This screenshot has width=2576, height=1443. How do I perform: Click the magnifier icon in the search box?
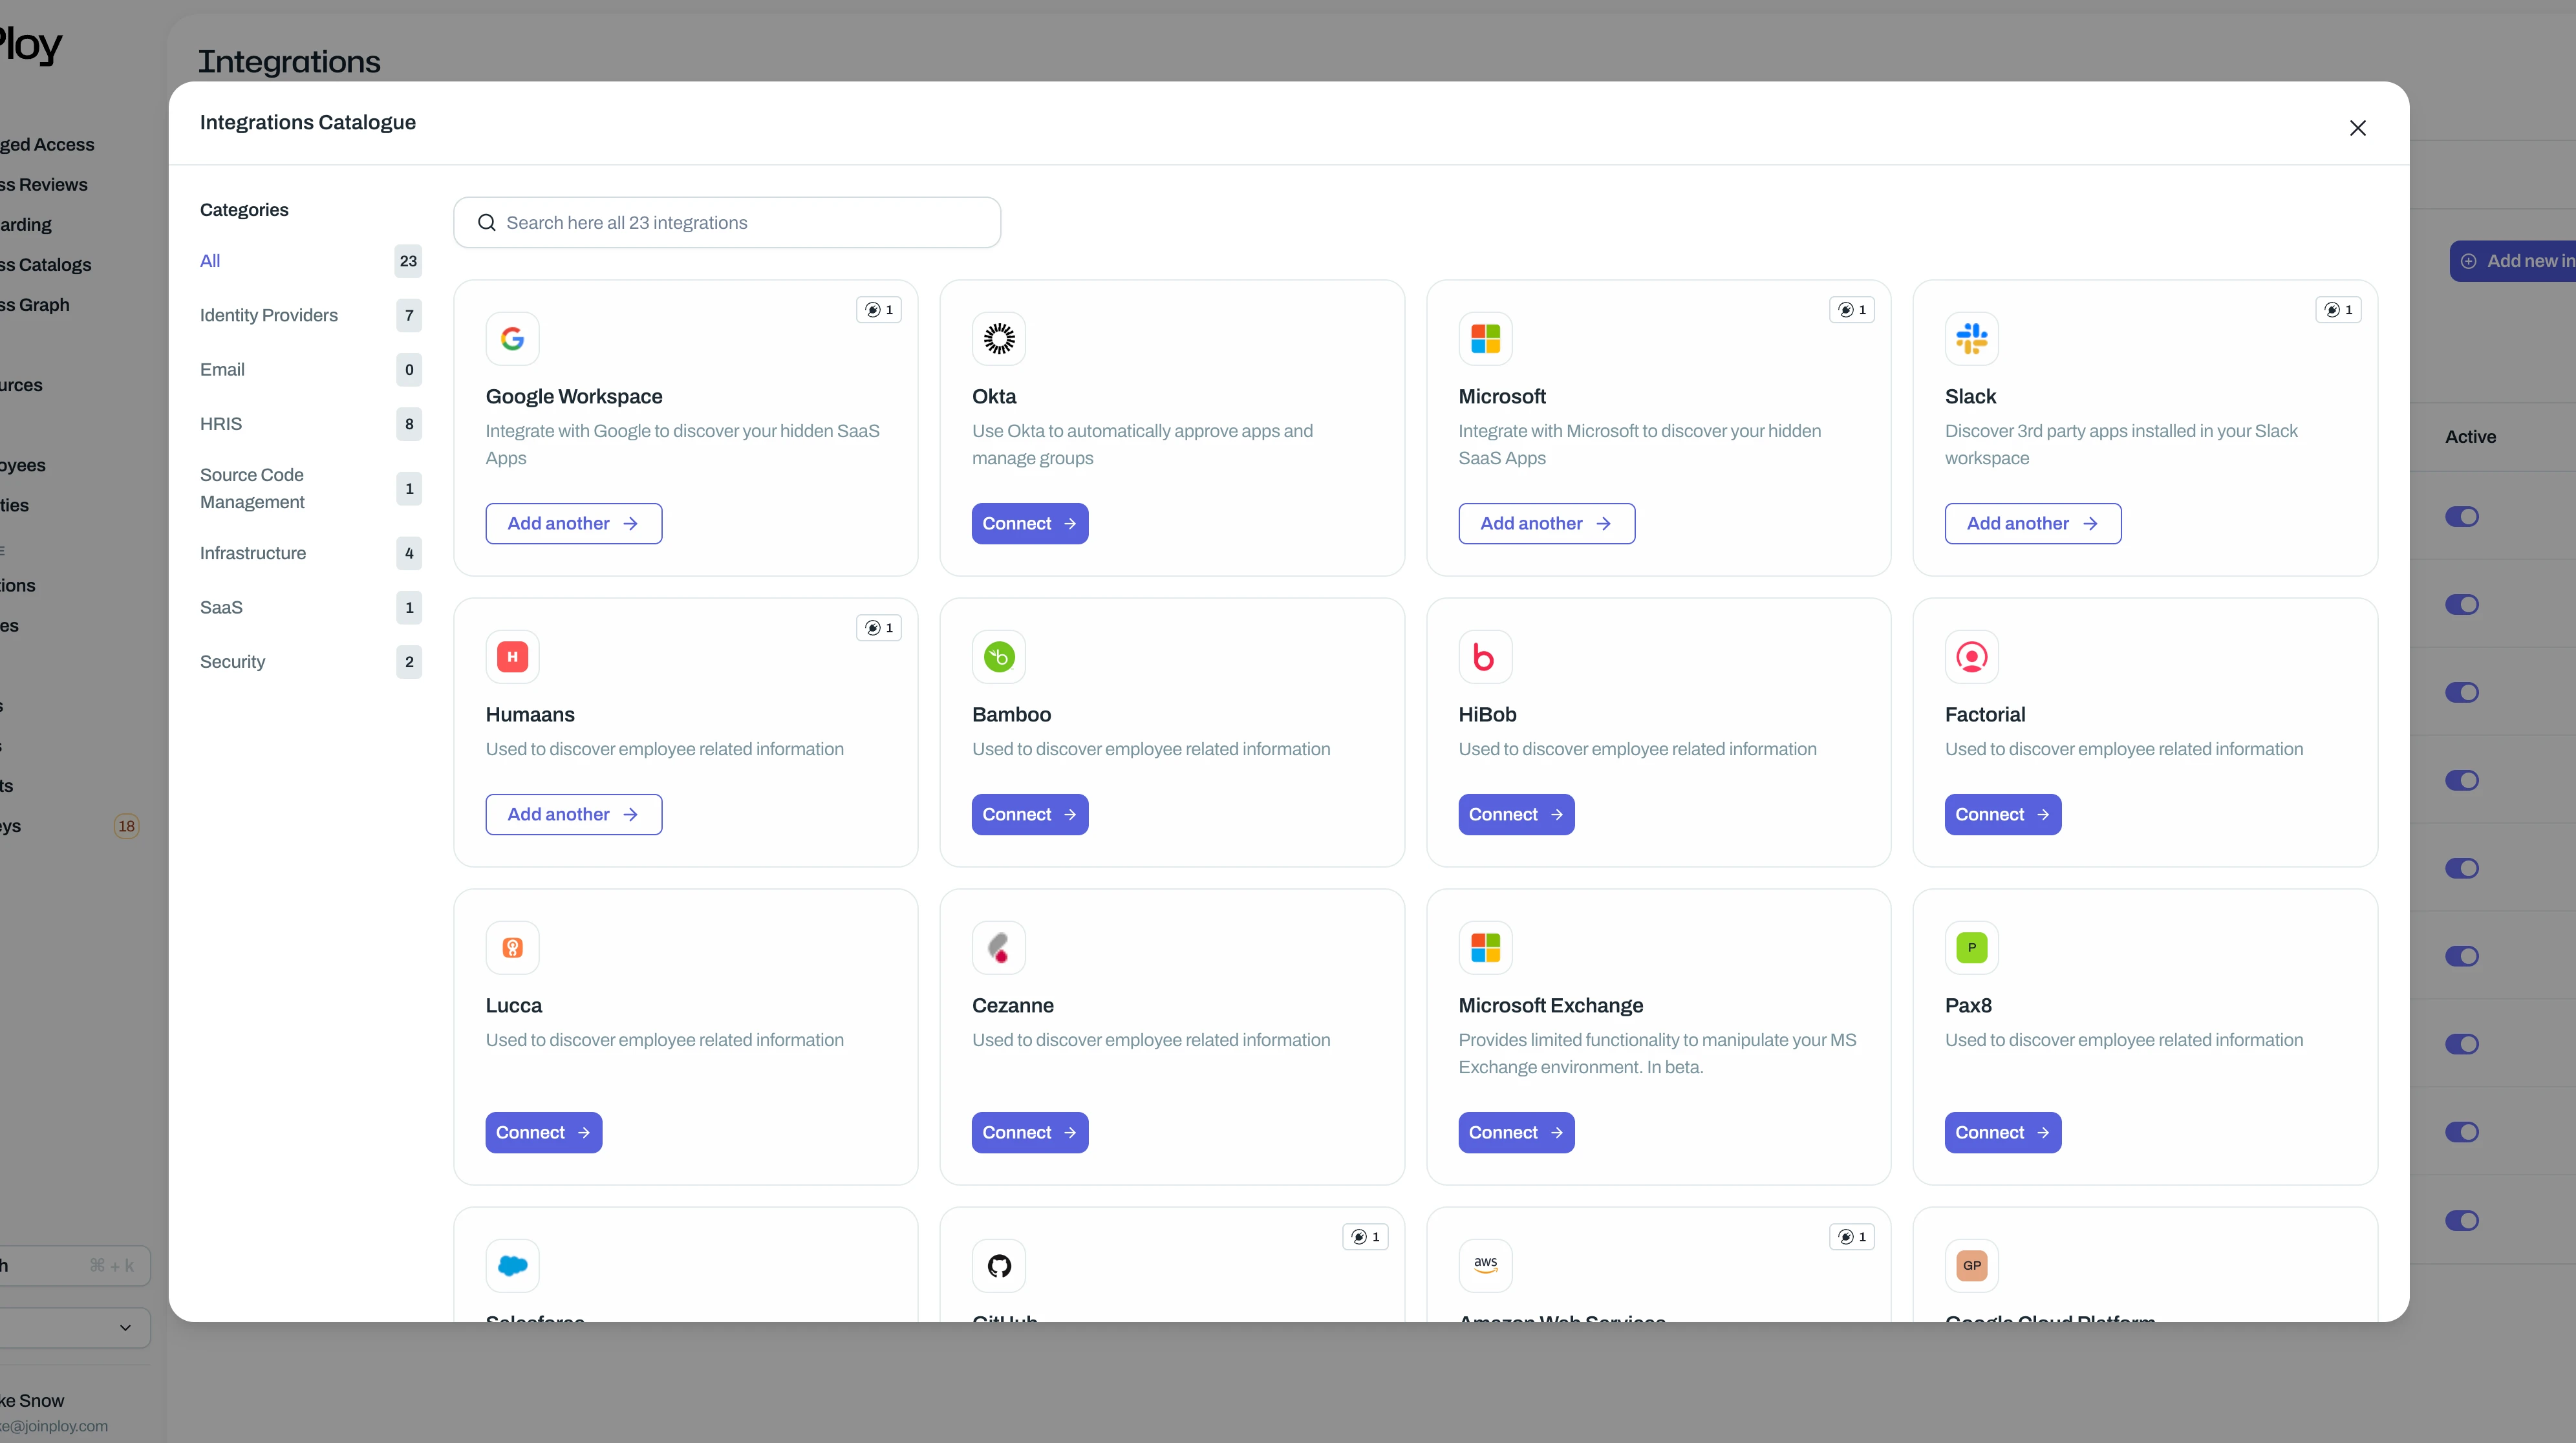[487, 223]
